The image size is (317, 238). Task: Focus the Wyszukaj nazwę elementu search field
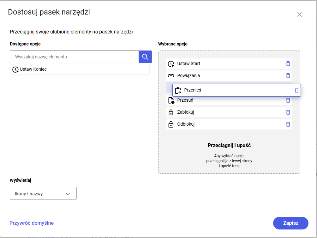74,57
